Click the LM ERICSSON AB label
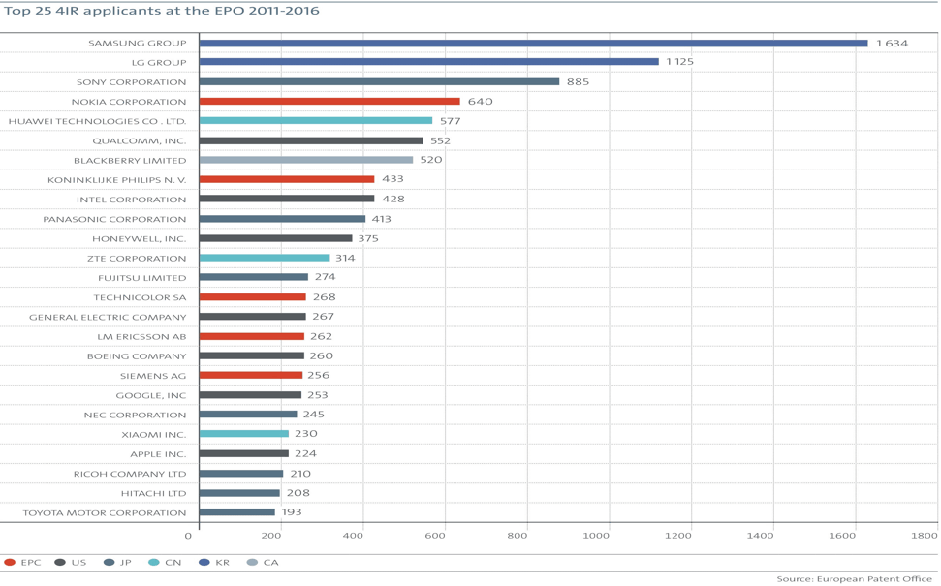 point(141,337)
